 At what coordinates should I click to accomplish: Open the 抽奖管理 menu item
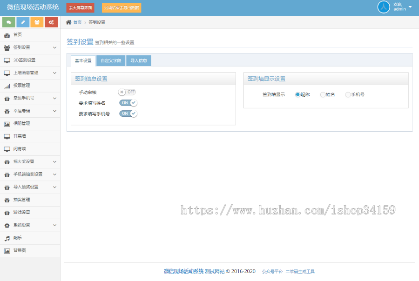30,200
